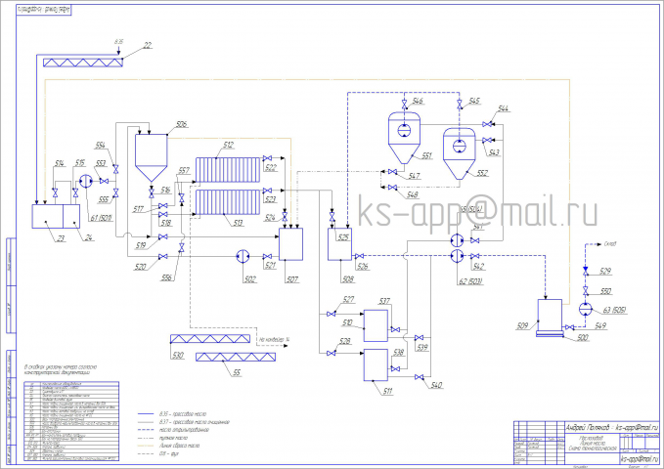The width and height of the screenshot is (664, 469).
Task: Click the equipment specification table at bottom left
Action: coord(71,421)
